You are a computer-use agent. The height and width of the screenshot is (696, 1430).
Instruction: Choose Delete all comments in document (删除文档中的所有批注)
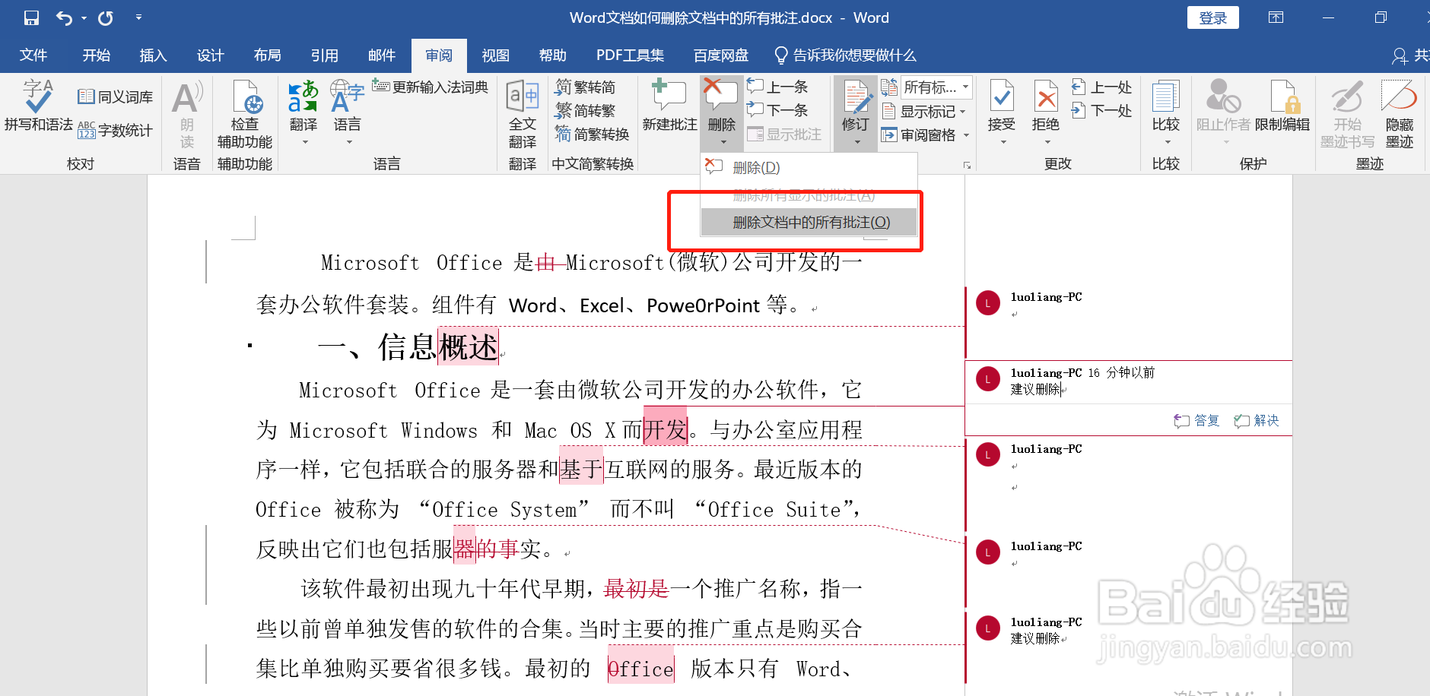[809, 223]
